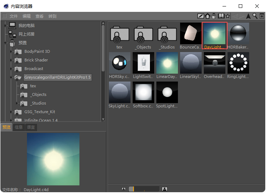This screenshot has height=194, width=266.
Task: Open the 文件 menu
Action: (14, 16)
